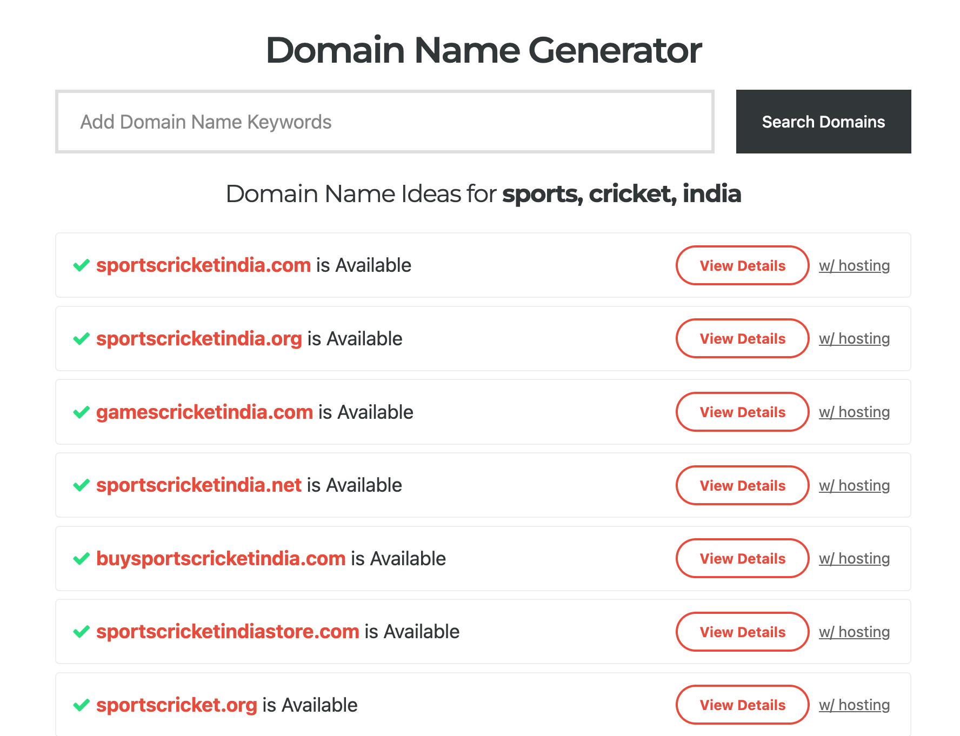This screenshot has width=960, height=736.
Task: Click the Search Domains button
Action: click(x=823, y=122)
